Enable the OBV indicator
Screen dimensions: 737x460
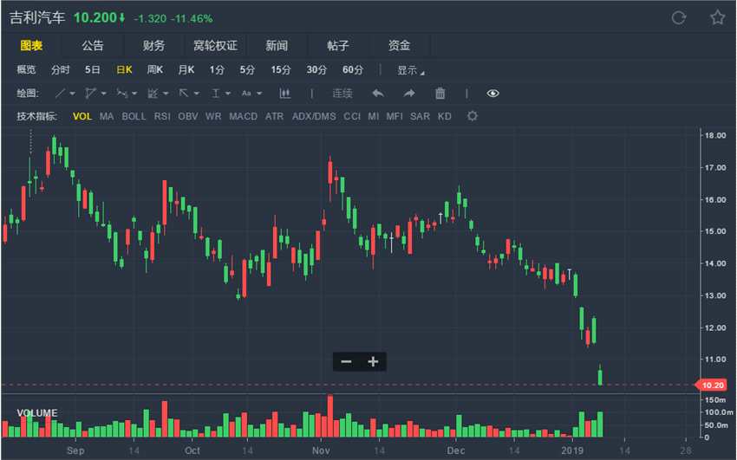(x=188, y=116)
